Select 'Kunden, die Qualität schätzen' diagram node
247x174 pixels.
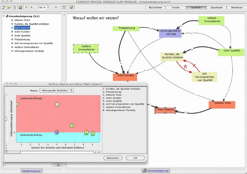click(172, 57)
